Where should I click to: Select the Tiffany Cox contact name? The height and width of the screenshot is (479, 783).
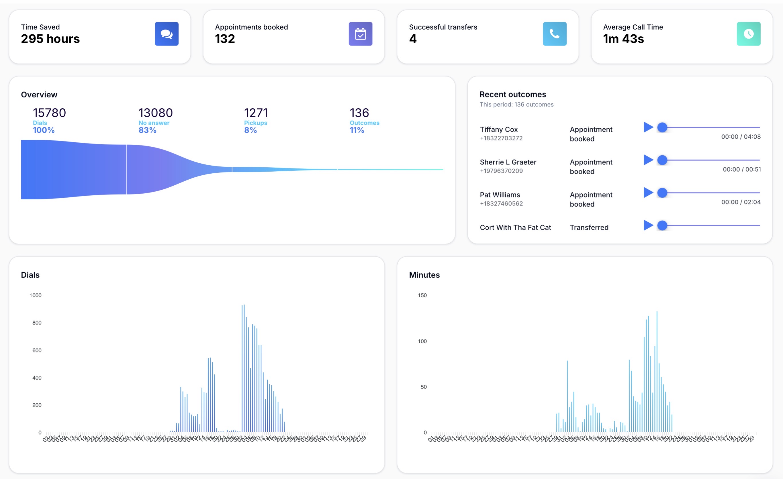coord(499,129)
